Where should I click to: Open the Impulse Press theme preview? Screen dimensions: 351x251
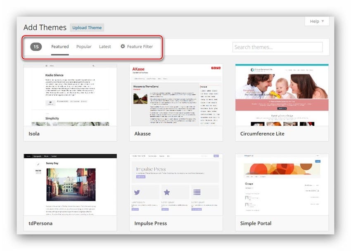pos(176,185)
